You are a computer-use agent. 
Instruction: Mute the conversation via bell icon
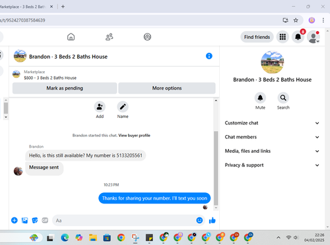(x=260, y=97)
